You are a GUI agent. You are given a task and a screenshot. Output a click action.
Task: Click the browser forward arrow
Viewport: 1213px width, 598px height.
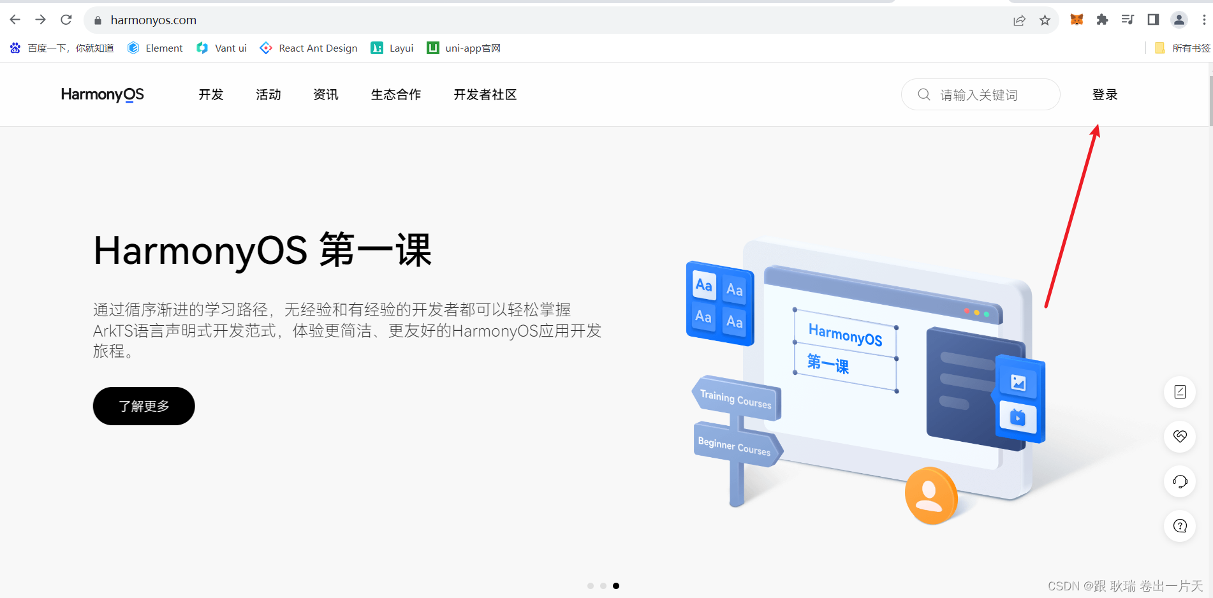[x=41, y=20]
